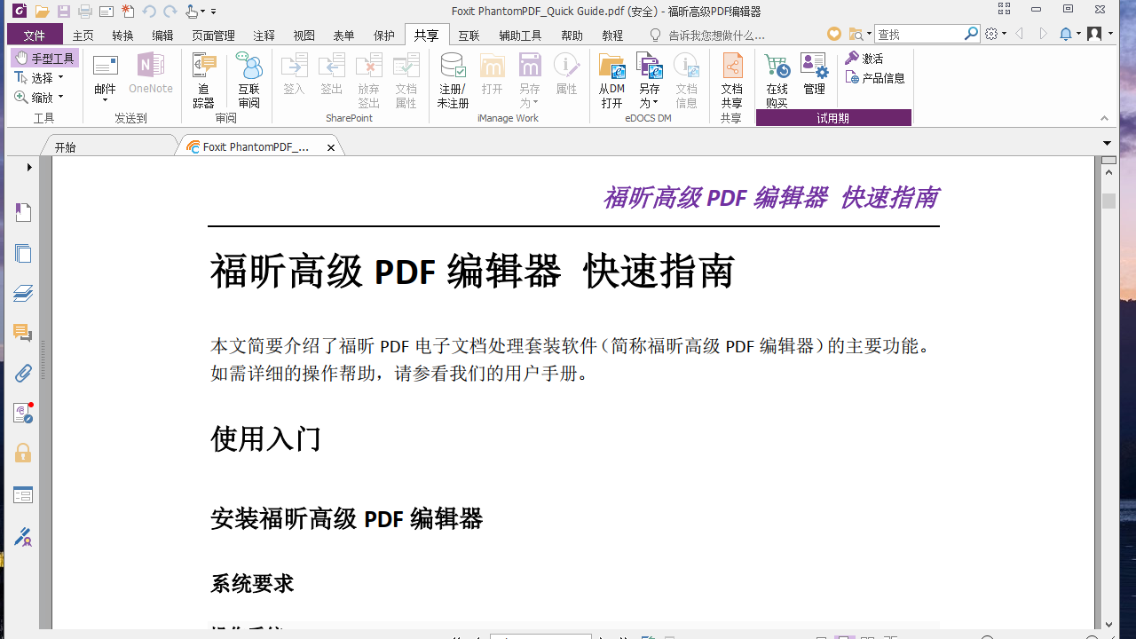Image resolution: width=1136 pixels, height=639 pixels.
Task: Open the 帮助 Help tab
Action: coord(572,35)
